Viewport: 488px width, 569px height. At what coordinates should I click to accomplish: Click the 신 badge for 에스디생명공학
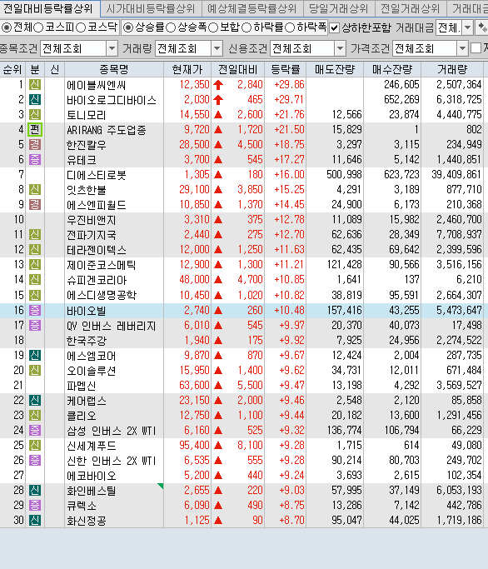(x=35, y=295)
